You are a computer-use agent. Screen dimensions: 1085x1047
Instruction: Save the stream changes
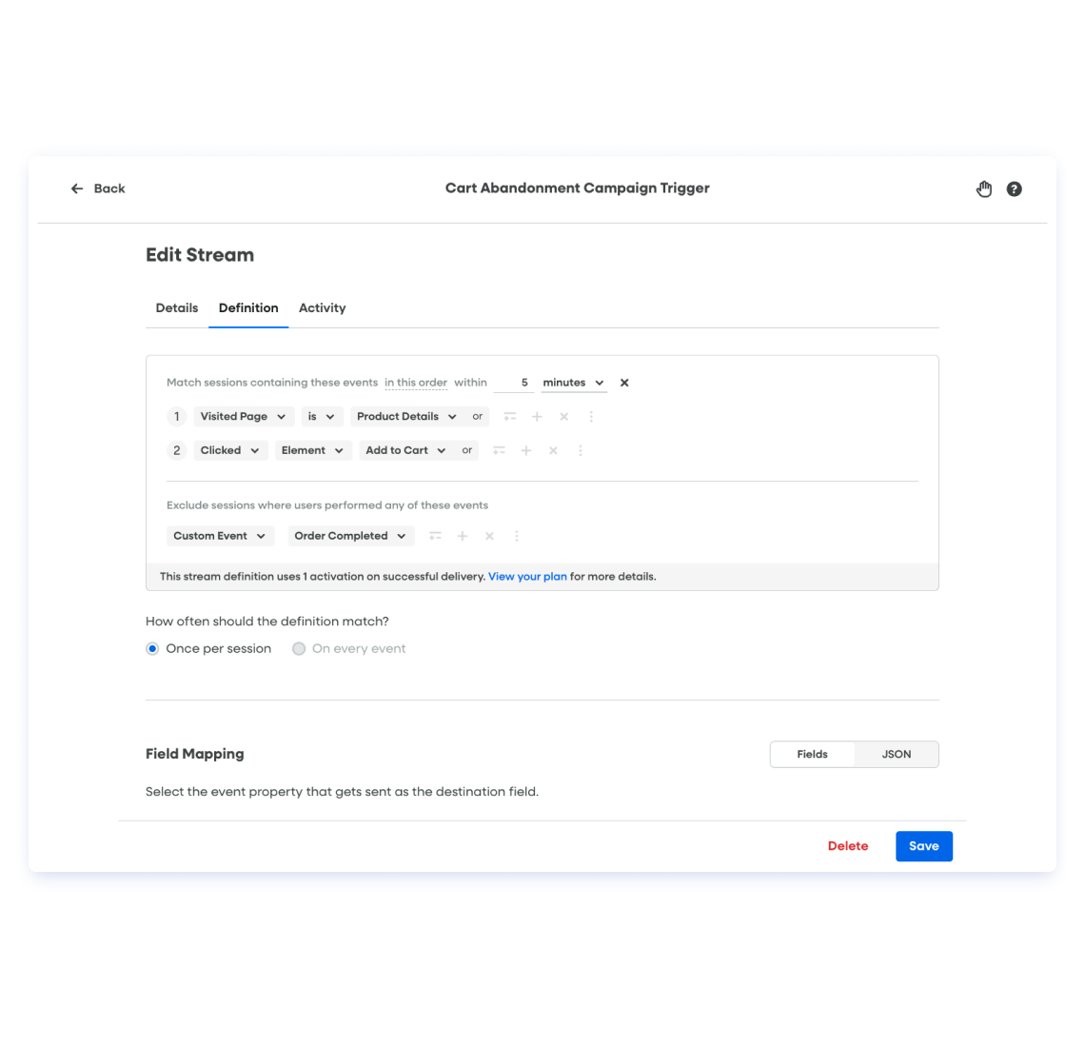923,846
